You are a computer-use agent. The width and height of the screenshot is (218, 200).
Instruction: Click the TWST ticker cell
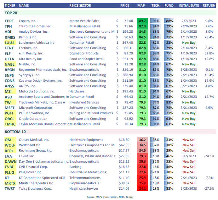(9, 189)
